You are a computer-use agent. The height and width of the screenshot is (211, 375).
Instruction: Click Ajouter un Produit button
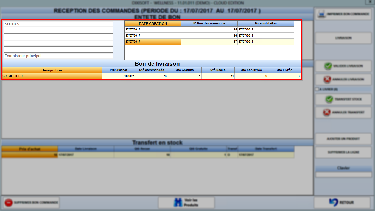pyautogui.click(x=343, y=139)
